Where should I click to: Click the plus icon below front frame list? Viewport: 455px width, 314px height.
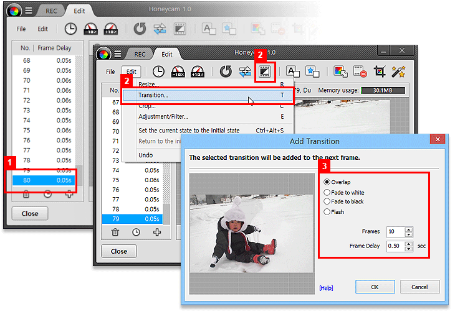click(157, 233)
